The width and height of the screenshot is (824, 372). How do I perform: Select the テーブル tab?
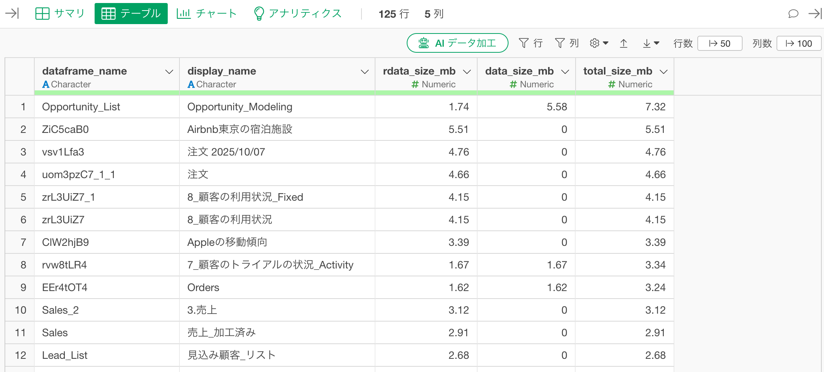(x=131, y=14)
